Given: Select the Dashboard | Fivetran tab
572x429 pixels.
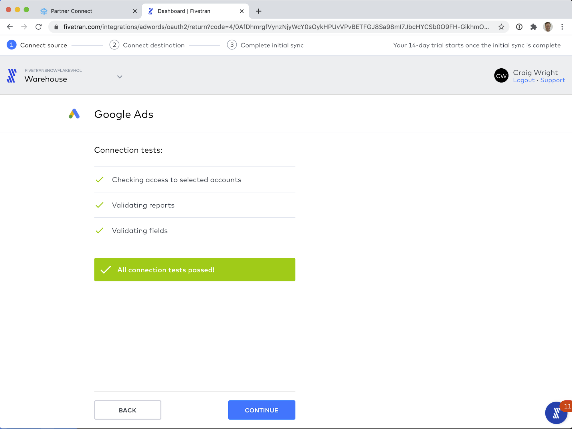Looking at the screenshot, I should (184, 11).
